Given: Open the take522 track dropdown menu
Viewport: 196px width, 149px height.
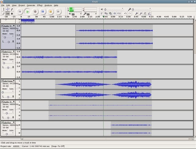Looking at the screenshot, I should (x=14, y=51).
